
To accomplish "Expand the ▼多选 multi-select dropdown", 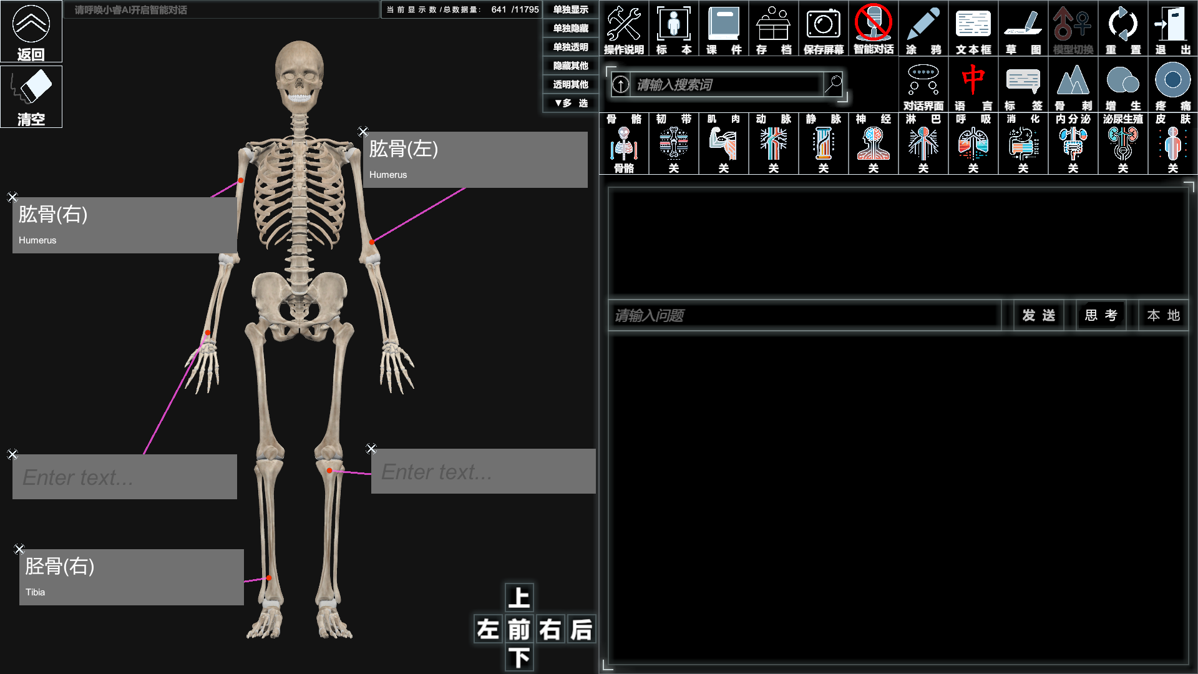I will tap(570, 103).
